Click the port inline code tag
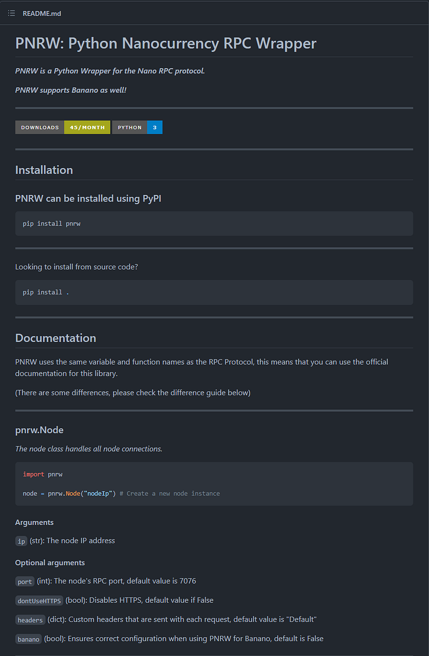 (25, 581)
